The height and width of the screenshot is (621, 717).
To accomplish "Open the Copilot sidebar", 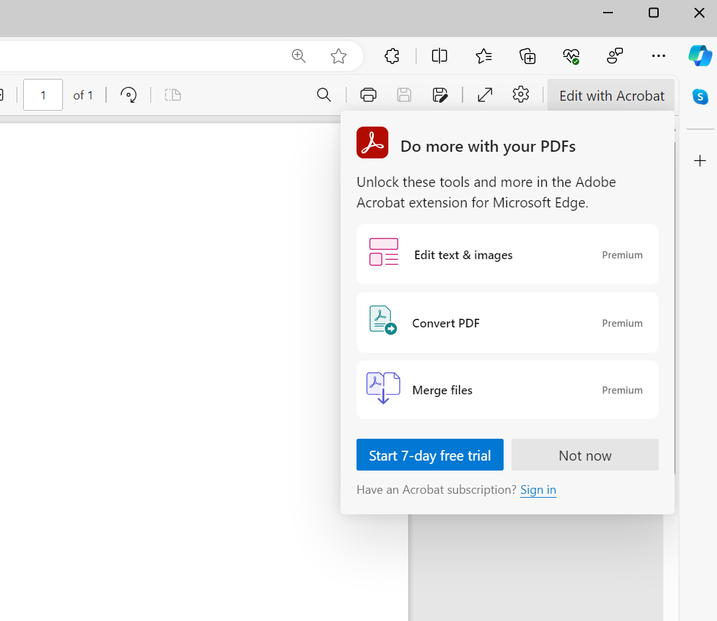I will point(700,56).
